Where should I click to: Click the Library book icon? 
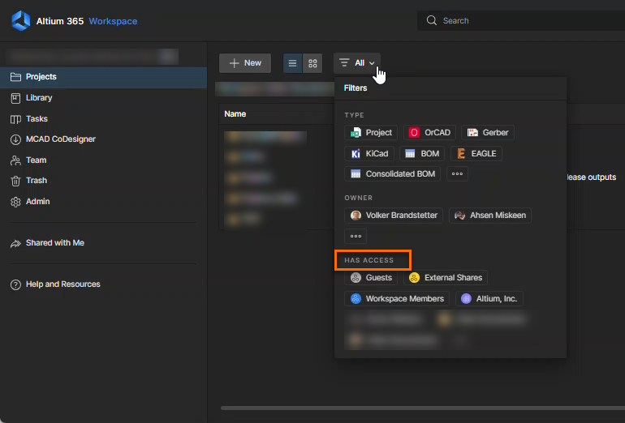click(15, 98)
